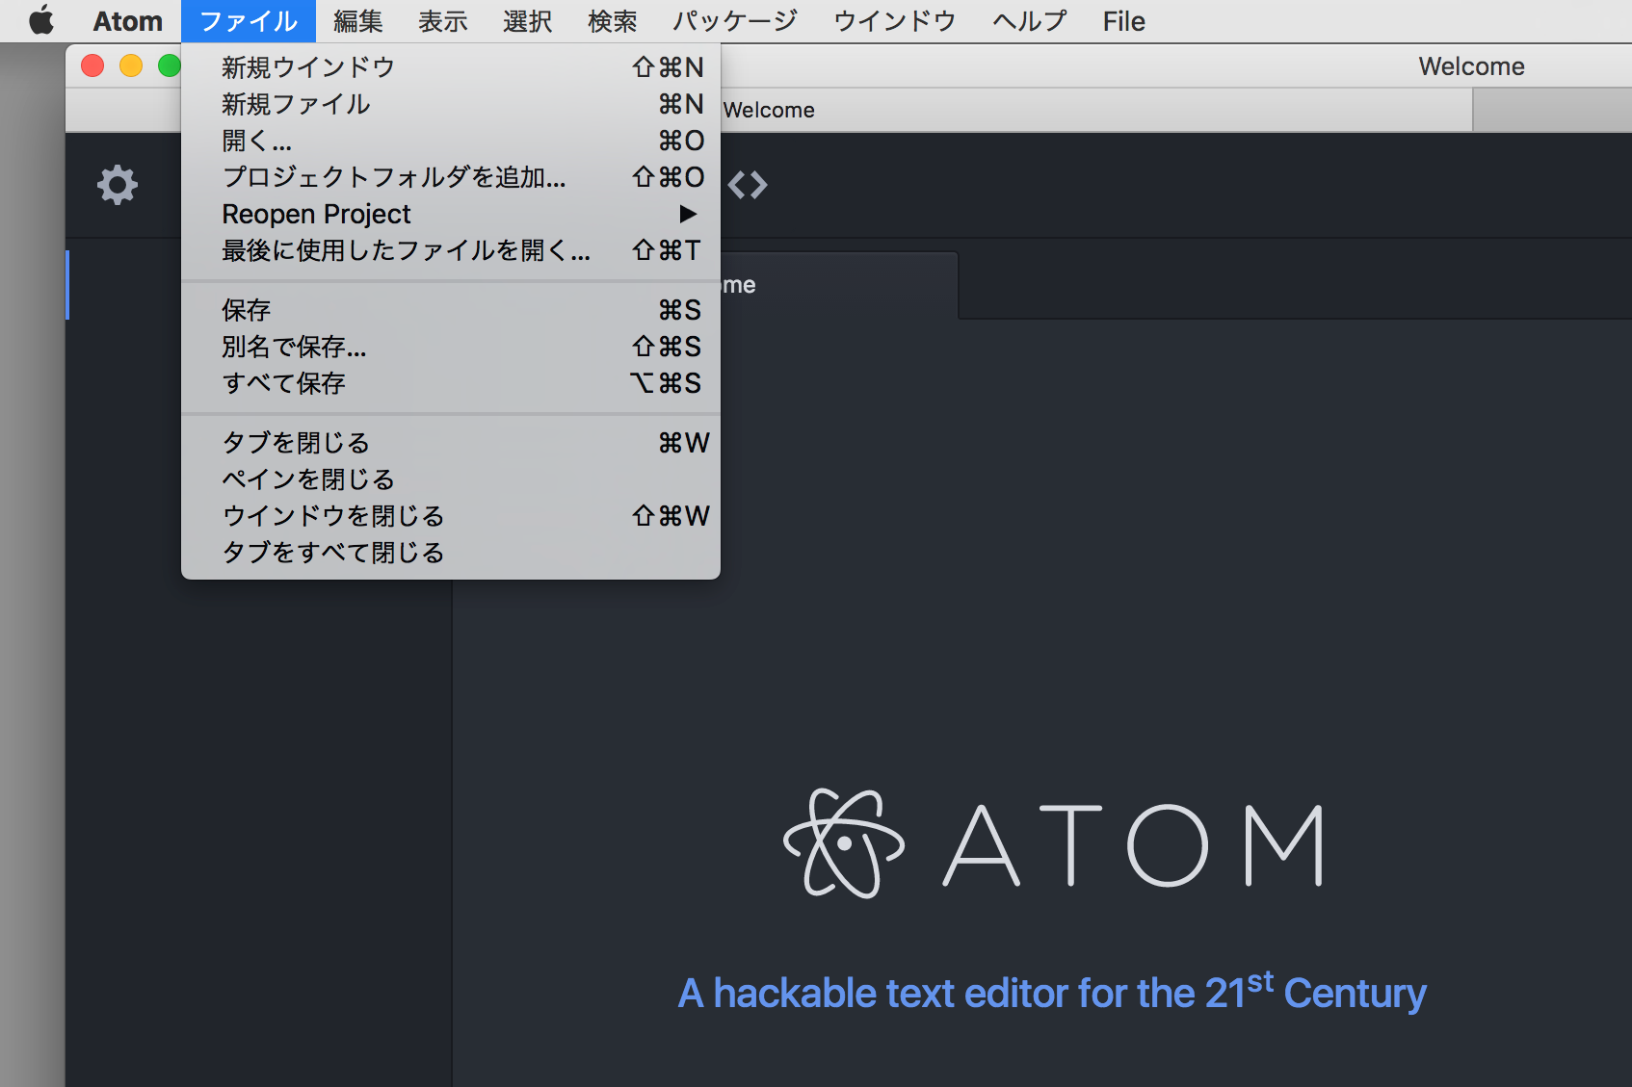Open the 編集 menu

click(358, 21)
